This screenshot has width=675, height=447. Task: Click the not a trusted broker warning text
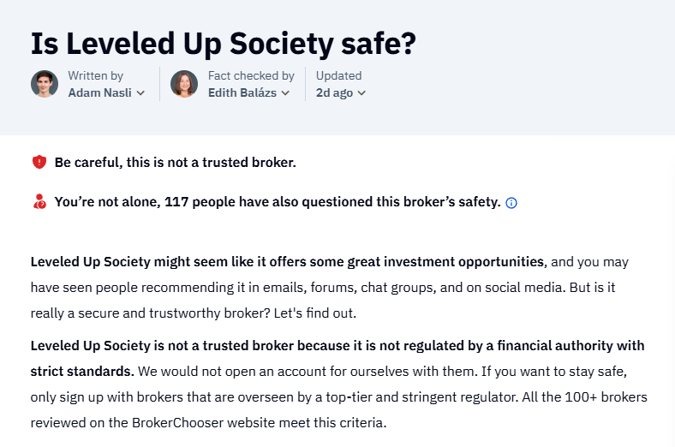point(176,162)
